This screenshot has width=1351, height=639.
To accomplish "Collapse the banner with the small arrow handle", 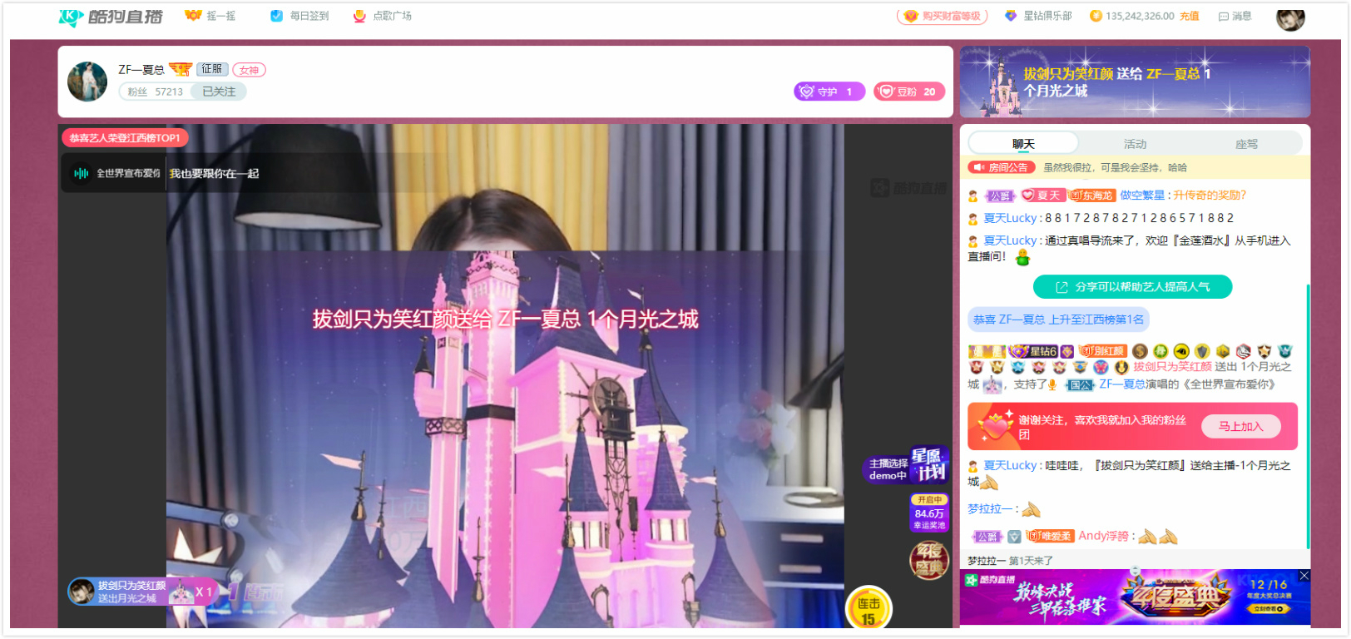I will pyautogui.click(x=1135, y=571).
